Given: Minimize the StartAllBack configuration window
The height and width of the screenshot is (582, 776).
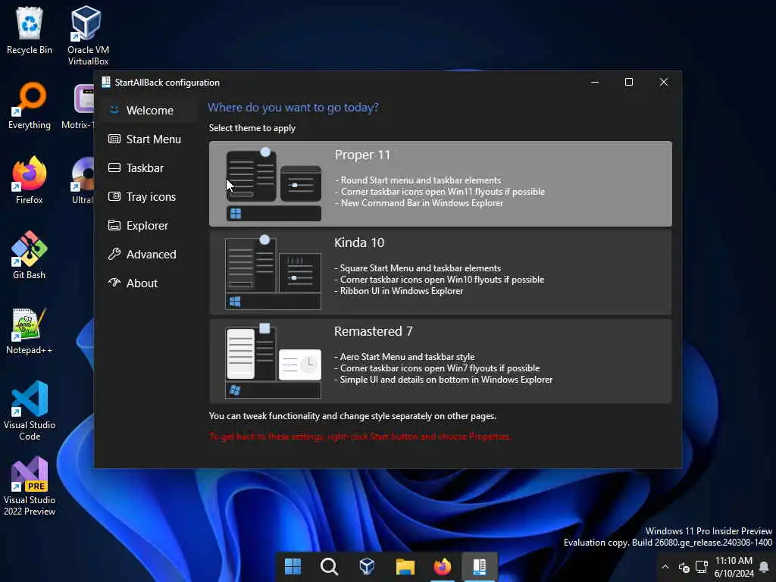Looking at the screenshot, I should [594, 82].
